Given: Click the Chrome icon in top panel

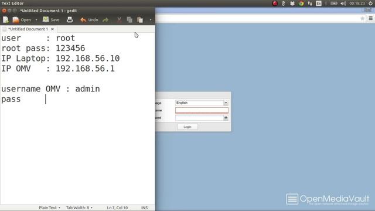Looking at the screenshot, I should (301, 4).
